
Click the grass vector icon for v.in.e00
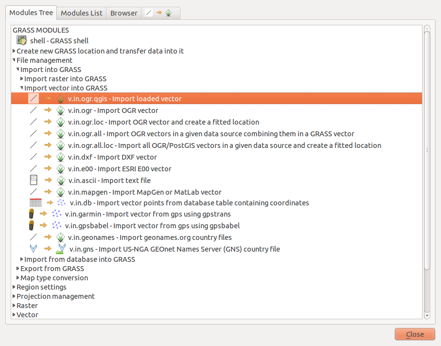point(61,169)
